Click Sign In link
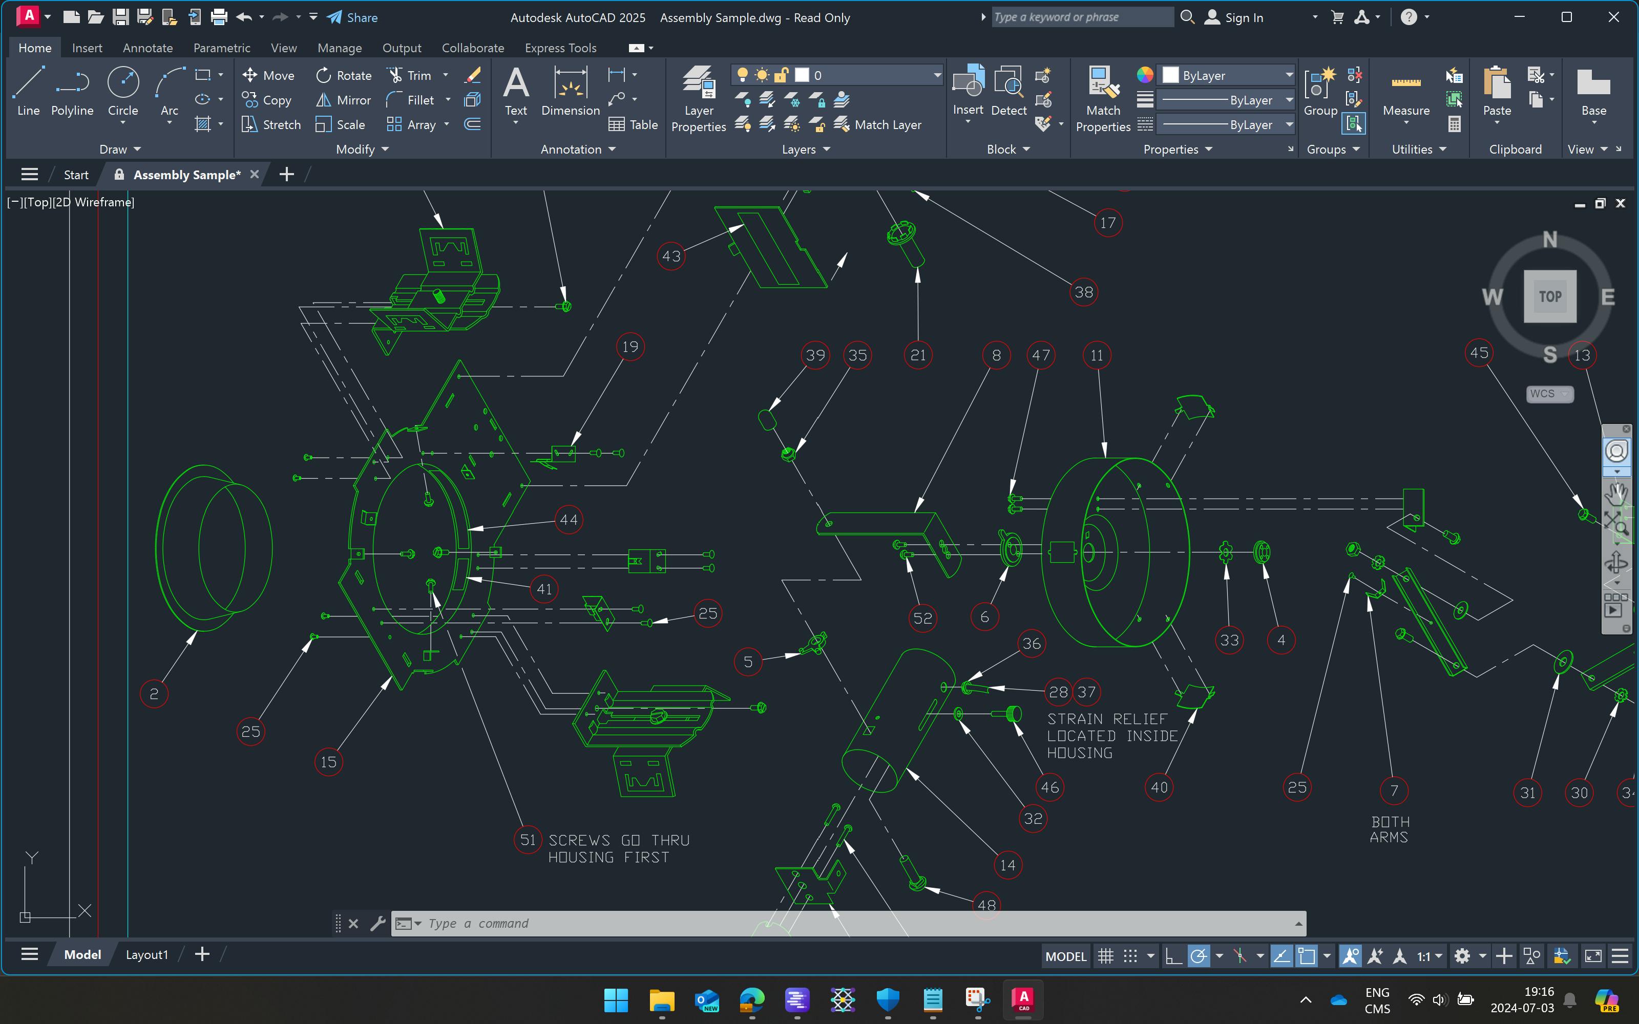 coord(1244,17)
